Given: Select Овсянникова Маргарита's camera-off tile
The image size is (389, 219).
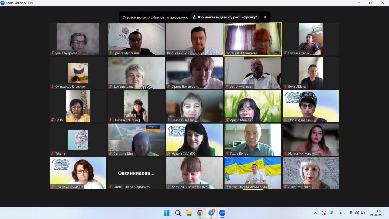Looking at the screenshot, I should (136, 173).
